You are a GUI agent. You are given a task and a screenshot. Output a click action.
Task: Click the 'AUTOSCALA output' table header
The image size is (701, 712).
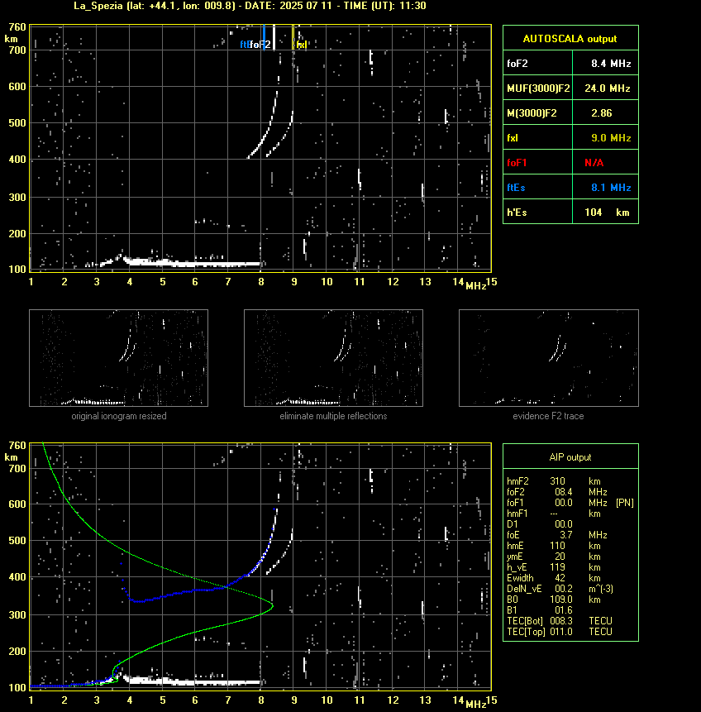[x=570, y=39]
